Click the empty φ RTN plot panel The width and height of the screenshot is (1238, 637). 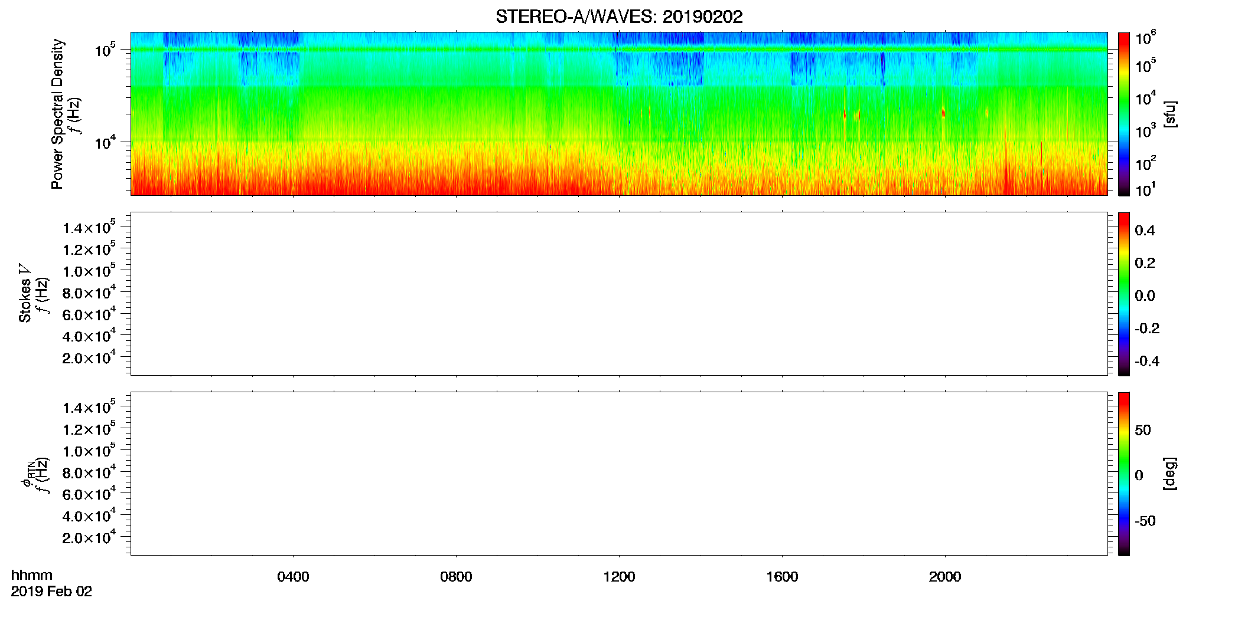pos(619,474)
